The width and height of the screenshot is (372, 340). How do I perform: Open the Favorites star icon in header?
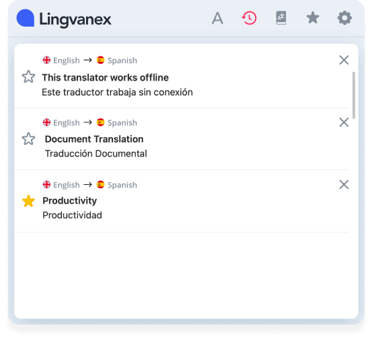(x=313, y=17)
